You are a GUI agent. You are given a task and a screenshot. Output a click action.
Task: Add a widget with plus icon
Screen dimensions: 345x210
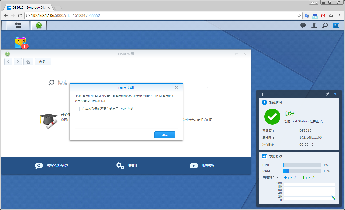263,94
